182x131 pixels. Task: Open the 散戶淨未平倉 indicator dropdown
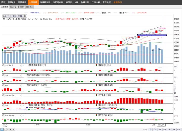21,115
